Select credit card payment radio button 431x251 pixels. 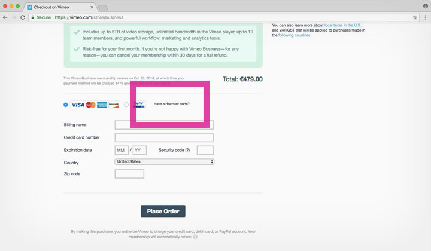(66, 105)
